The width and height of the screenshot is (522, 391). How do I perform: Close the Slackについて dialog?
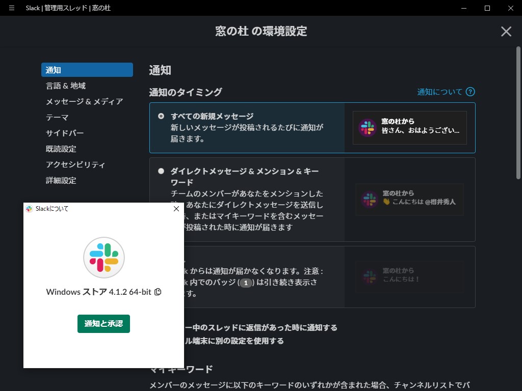coord(176,208)
